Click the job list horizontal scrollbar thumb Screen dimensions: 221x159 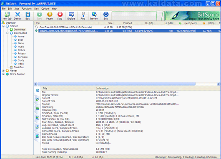116,84
